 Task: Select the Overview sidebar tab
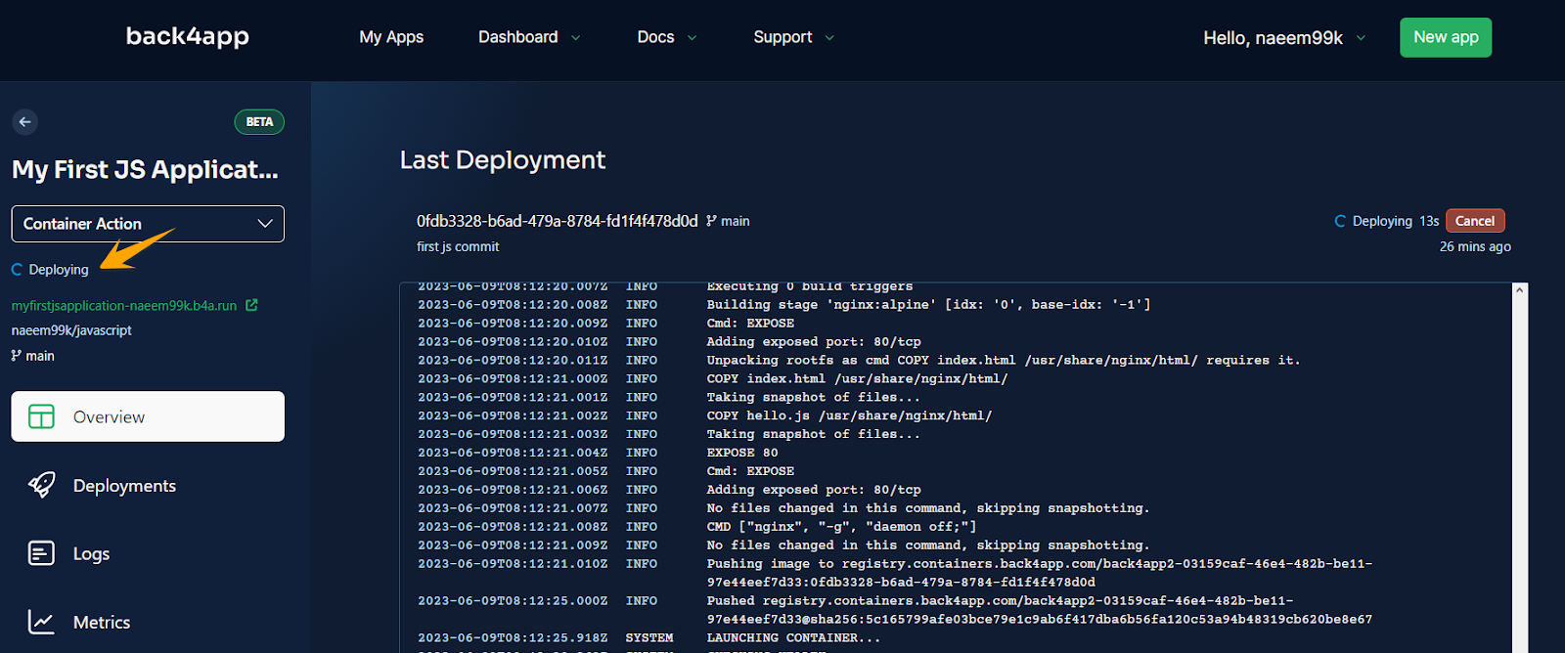148,416
